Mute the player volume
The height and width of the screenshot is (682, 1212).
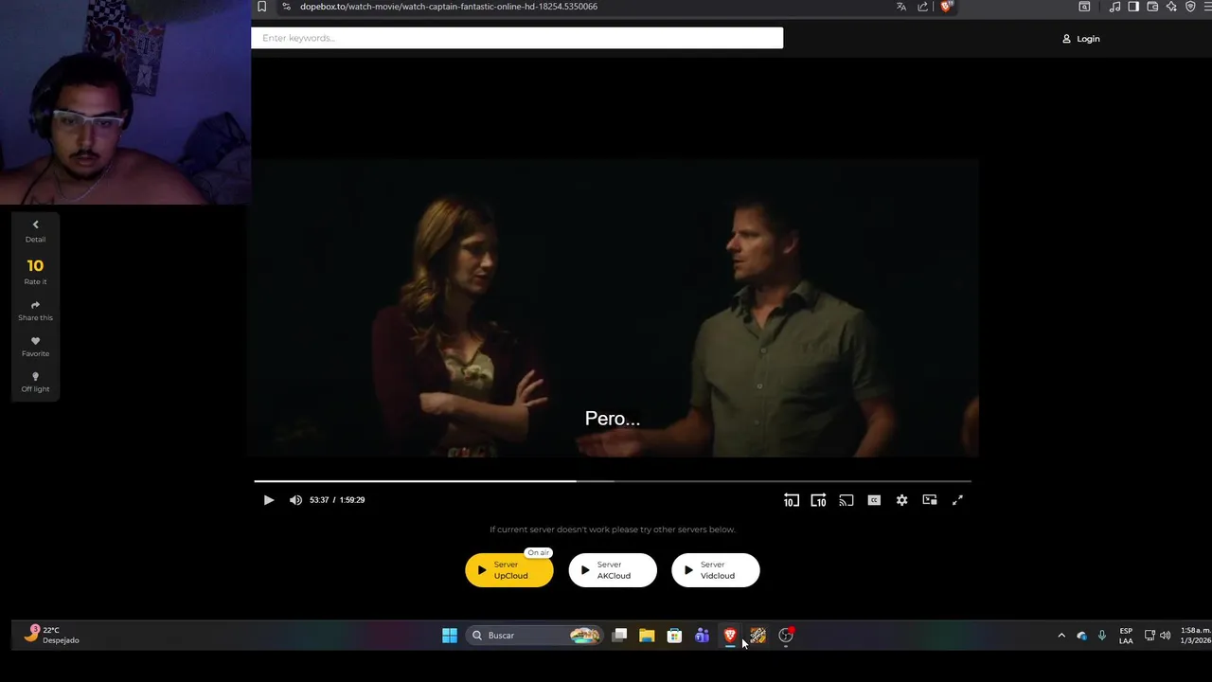[x=295, y=500]
